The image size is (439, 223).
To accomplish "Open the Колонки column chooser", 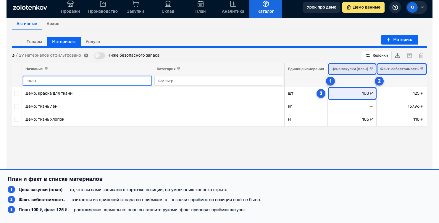I will (x=377, y=55).
